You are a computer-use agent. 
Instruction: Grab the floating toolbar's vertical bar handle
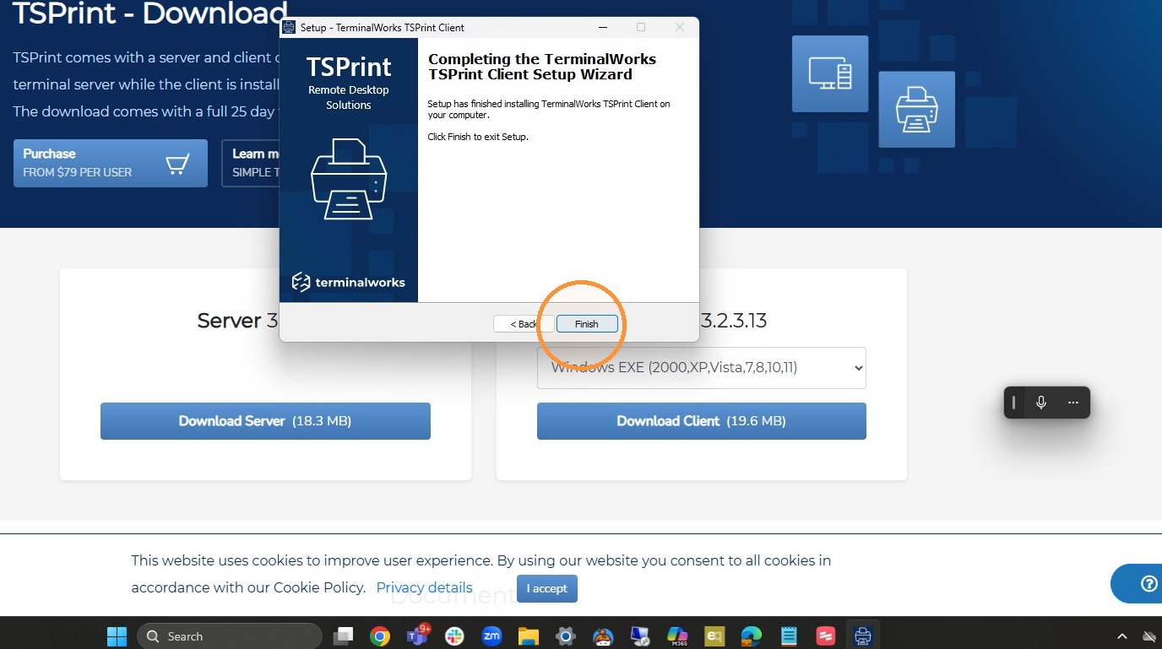point(1013,403)
